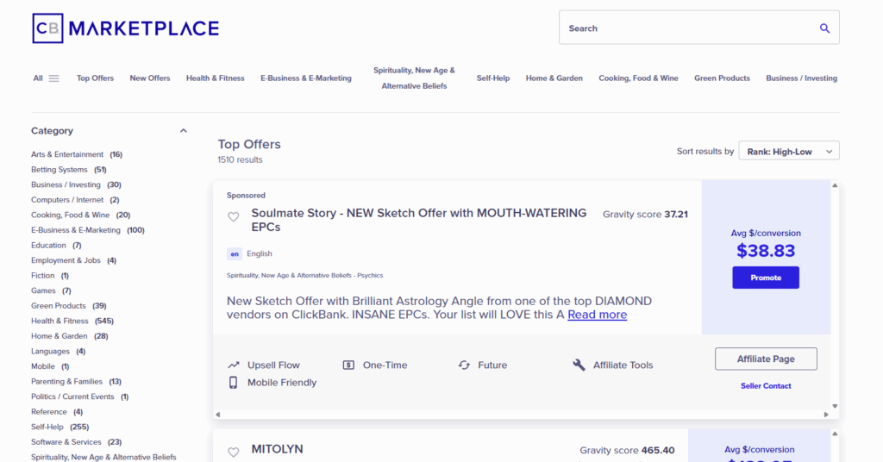Click the Mobile Friendly phone icon

[x=233, y=383]
